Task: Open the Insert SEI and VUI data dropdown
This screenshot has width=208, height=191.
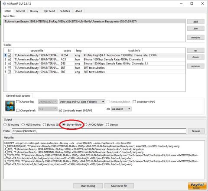Action: click(x=82, y=102)
